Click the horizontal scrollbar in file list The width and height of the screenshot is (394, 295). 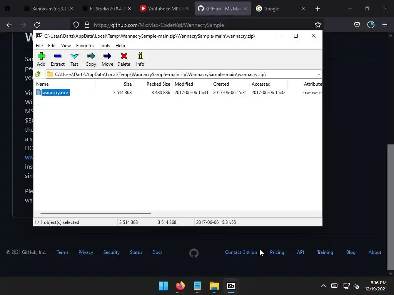[95, 214]
